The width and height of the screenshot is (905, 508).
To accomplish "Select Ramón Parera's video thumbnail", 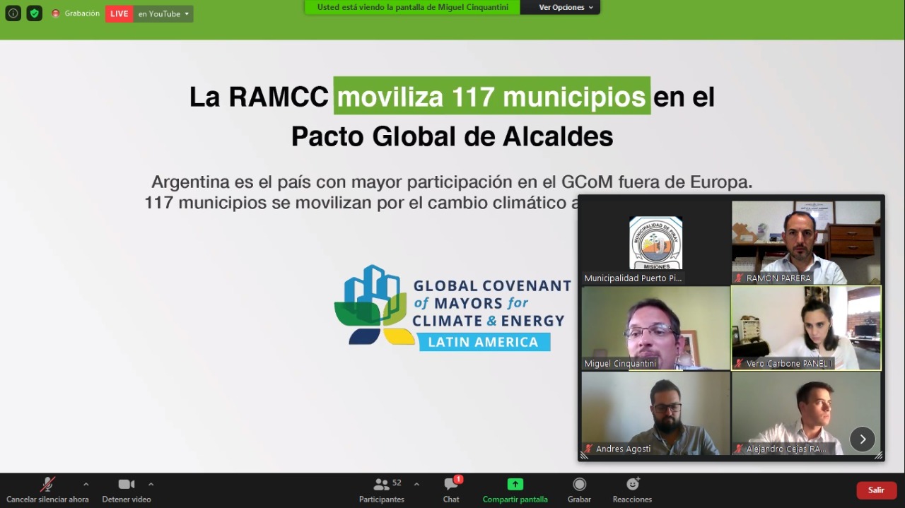I will tap(806, 242).
